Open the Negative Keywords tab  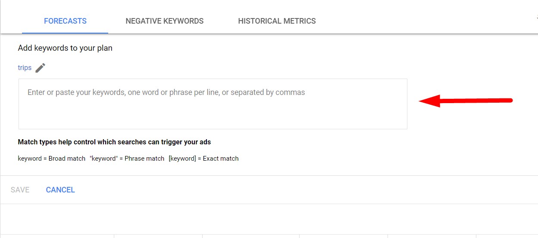click(x=165, y=21)
